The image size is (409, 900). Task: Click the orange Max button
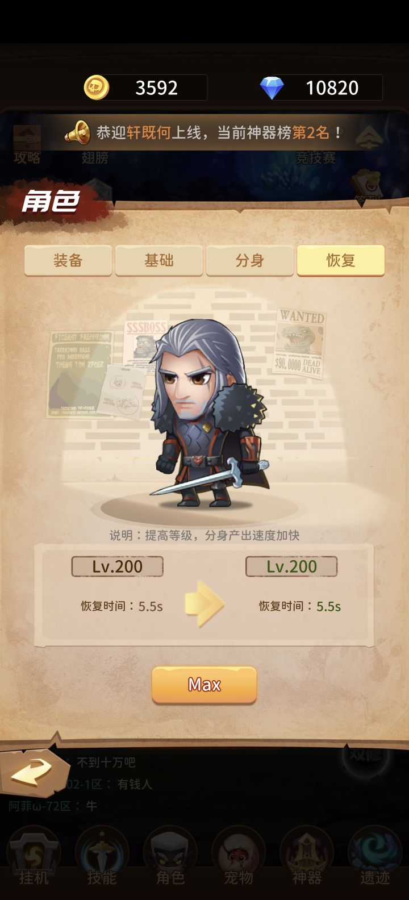coord(204,685)
